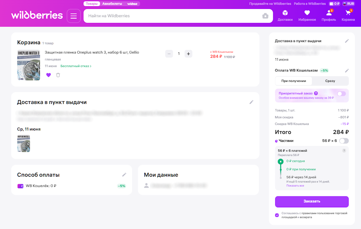Click Продавайте на Wildberries link
Image resolution: width=361 pixels, height=229 pixels.
tap(270, 3)
